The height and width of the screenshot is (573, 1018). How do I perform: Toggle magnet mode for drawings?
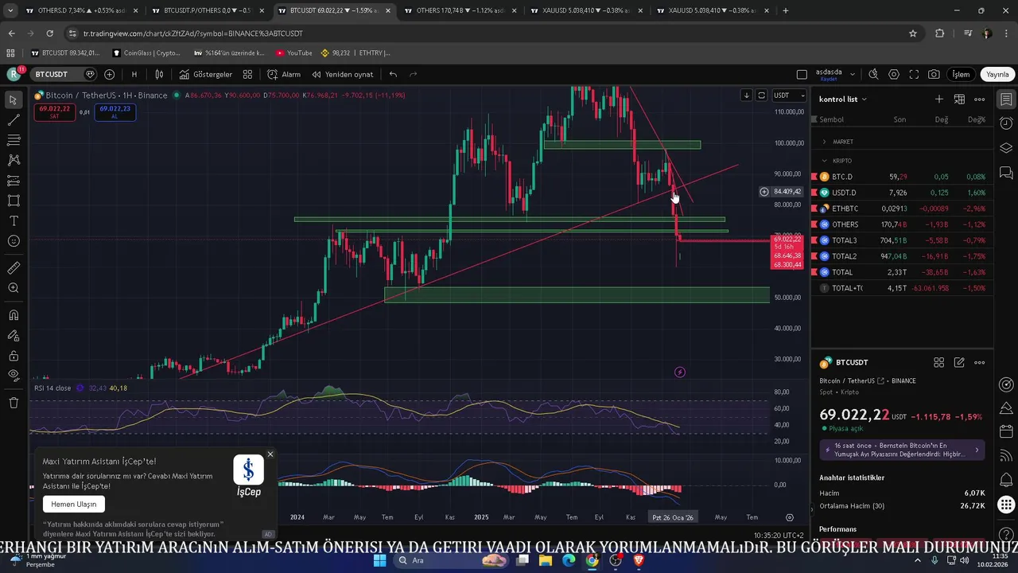point(13,315)
